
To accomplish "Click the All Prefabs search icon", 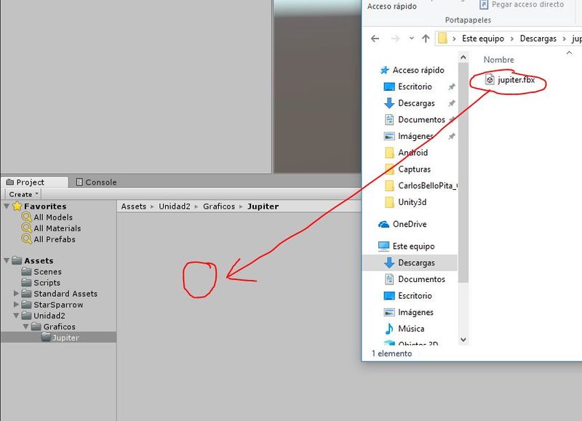I will pyautogui.click(x=27, y=239).
